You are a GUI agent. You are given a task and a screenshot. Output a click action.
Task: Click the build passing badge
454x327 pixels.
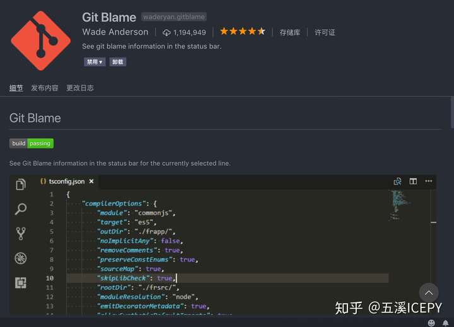click(32, 143)
